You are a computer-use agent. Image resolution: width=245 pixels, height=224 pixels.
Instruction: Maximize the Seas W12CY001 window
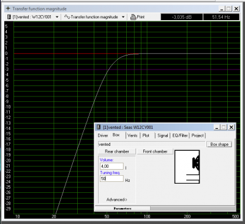(224, 128)
